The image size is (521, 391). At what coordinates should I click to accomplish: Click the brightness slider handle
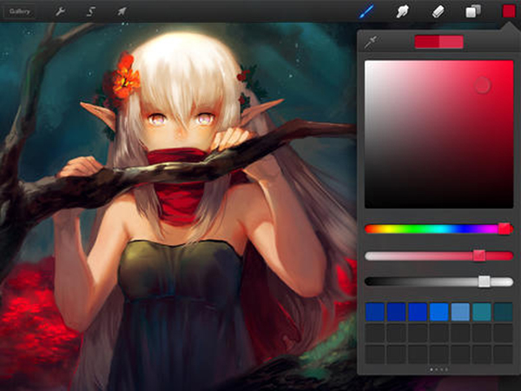[485, 282]
